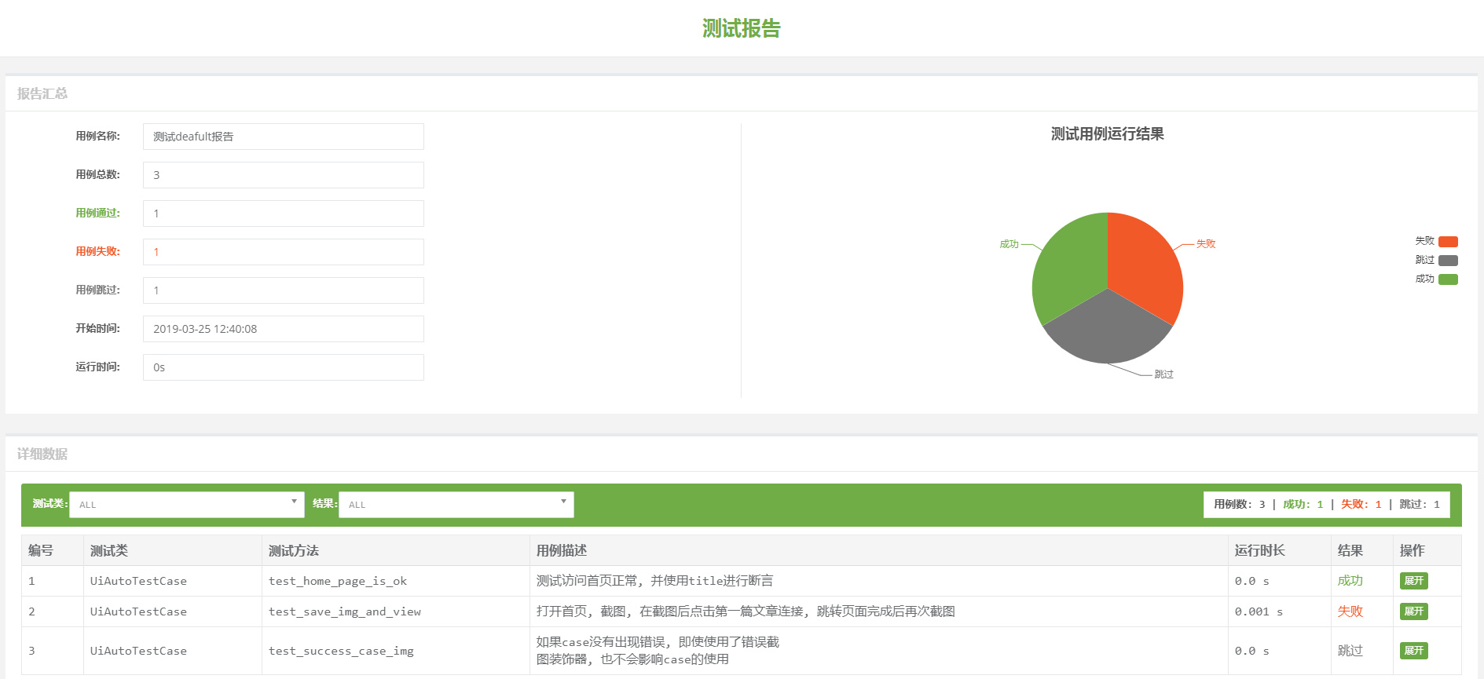Click the 失败 label beside the pie
Viewport: 1484px width, 679px height.
point(1206,244)
